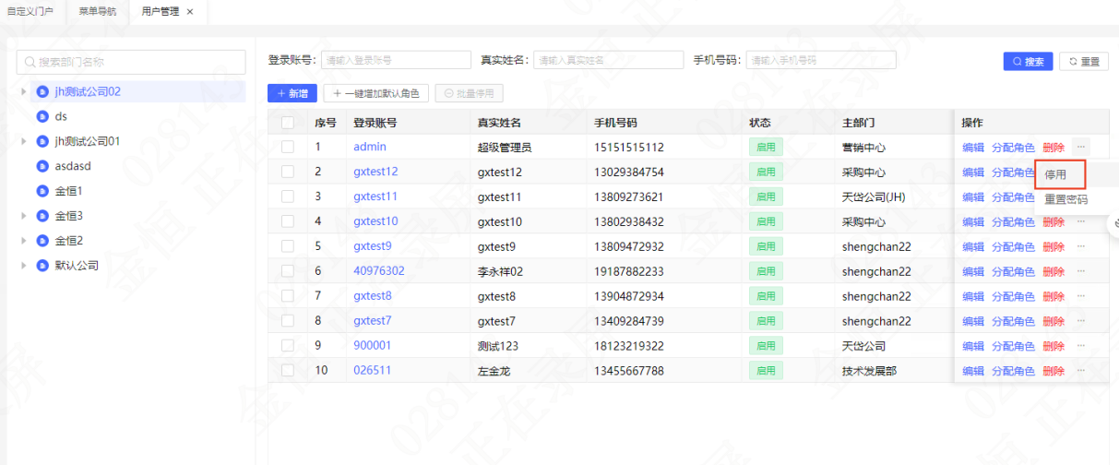1119x465 pixels.
Task: Check the gxtest9 row checkbox
Action: 288,246
